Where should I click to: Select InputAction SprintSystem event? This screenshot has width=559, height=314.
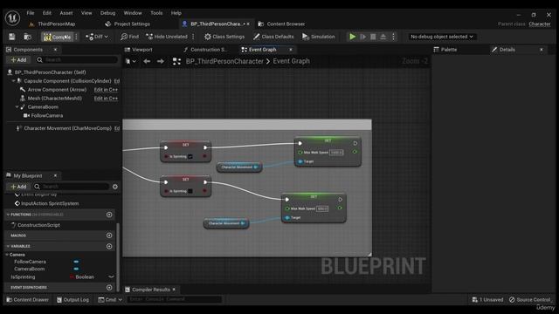click(x=50, y=203)
